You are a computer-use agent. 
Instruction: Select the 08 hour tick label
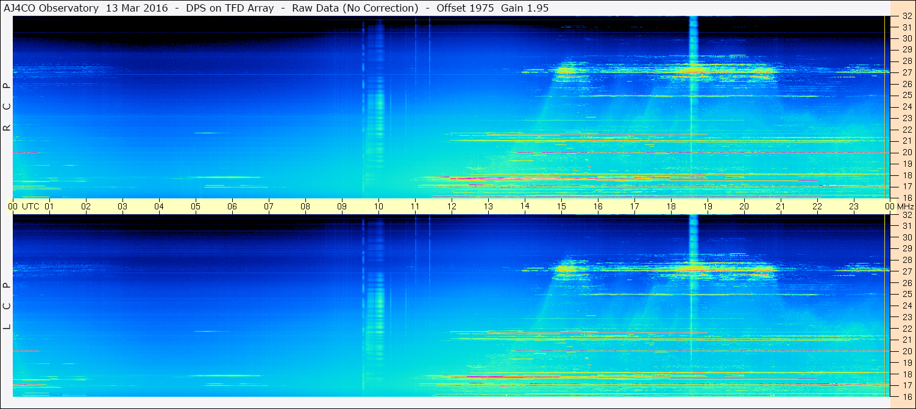305,206
